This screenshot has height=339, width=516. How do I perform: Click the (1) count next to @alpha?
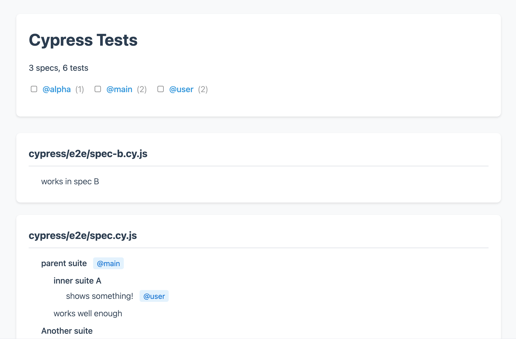(x=80, y=90)
